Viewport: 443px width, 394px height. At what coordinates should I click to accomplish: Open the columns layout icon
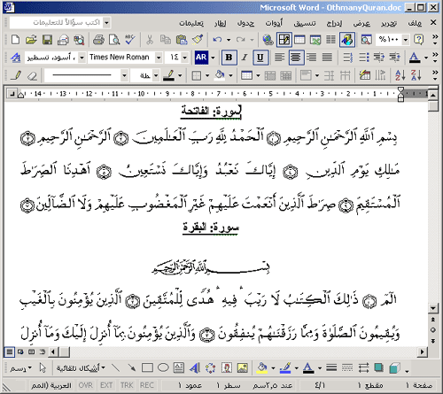point(330,40)
